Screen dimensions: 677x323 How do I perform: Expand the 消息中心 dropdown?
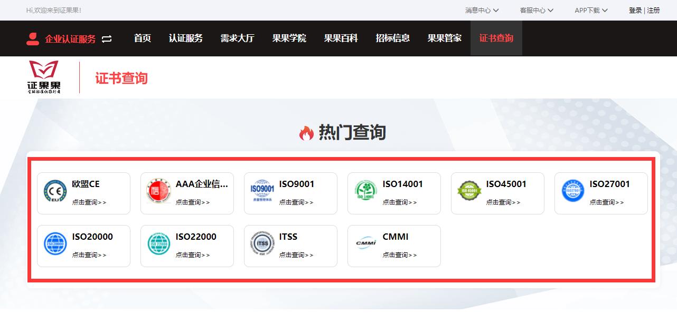tap(482, 11)
